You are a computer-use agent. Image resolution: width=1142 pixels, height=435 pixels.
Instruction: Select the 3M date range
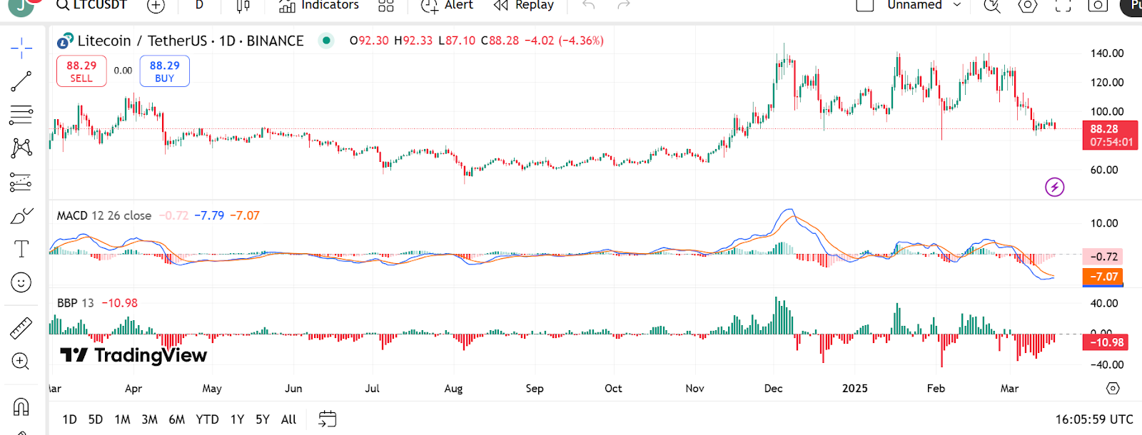click(x=149, y=419)
